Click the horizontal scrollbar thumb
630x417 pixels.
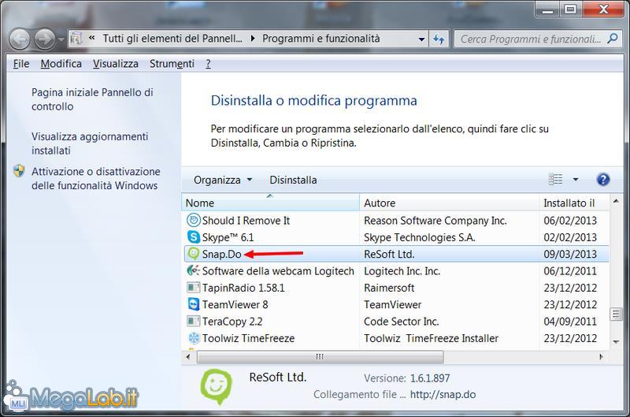point(321,356)
